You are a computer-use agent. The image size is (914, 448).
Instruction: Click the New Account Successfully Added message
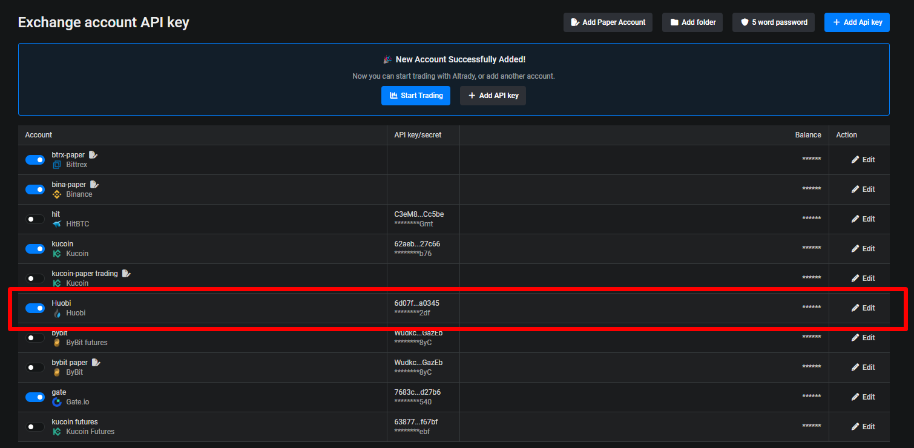point(460,59)
